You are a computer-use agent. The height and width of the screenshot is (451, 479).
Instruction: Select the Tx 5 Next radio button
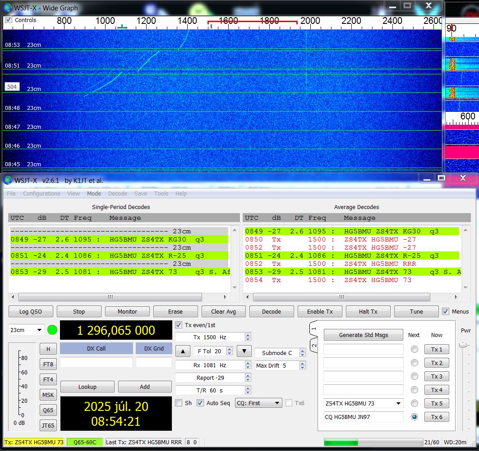(x=414, y=403)
